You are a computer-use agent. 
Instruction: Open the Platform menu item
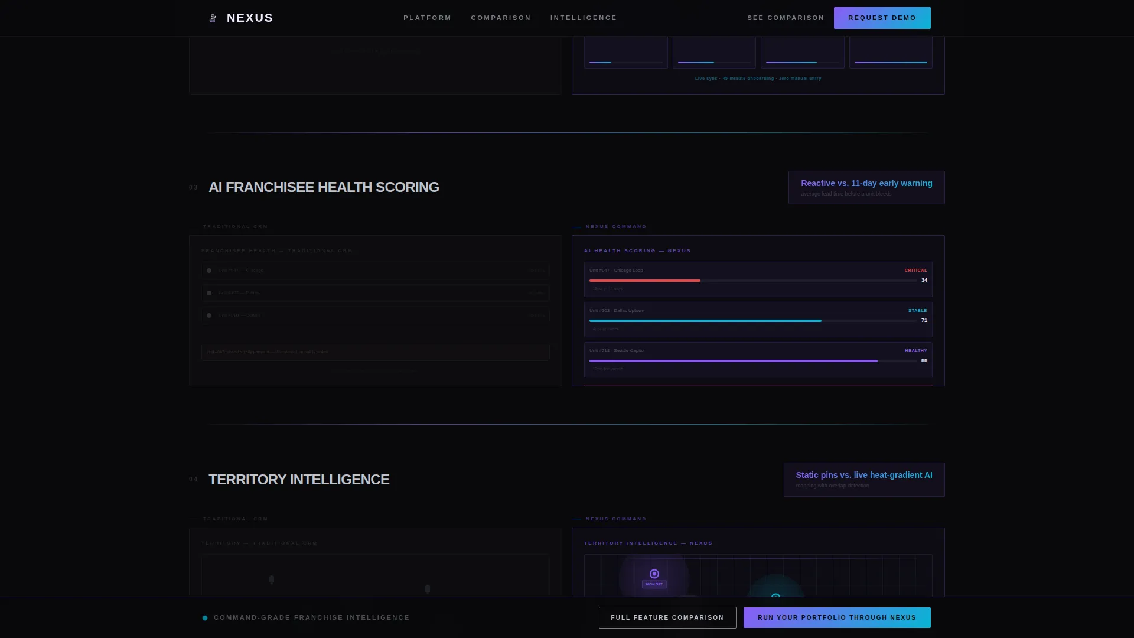click(427, 18)
